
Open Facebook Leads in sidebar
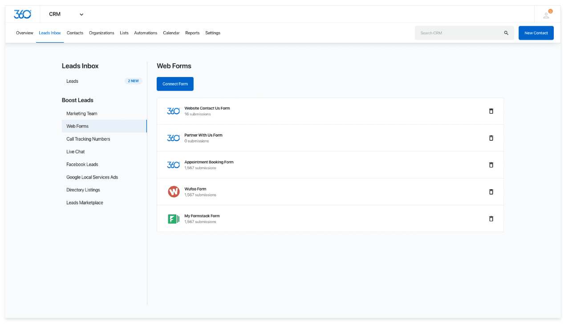[82, 164]
